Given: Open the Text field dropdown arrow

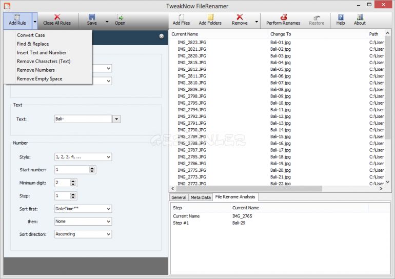Looking at the screenshot, I should [x=116, y=119].
